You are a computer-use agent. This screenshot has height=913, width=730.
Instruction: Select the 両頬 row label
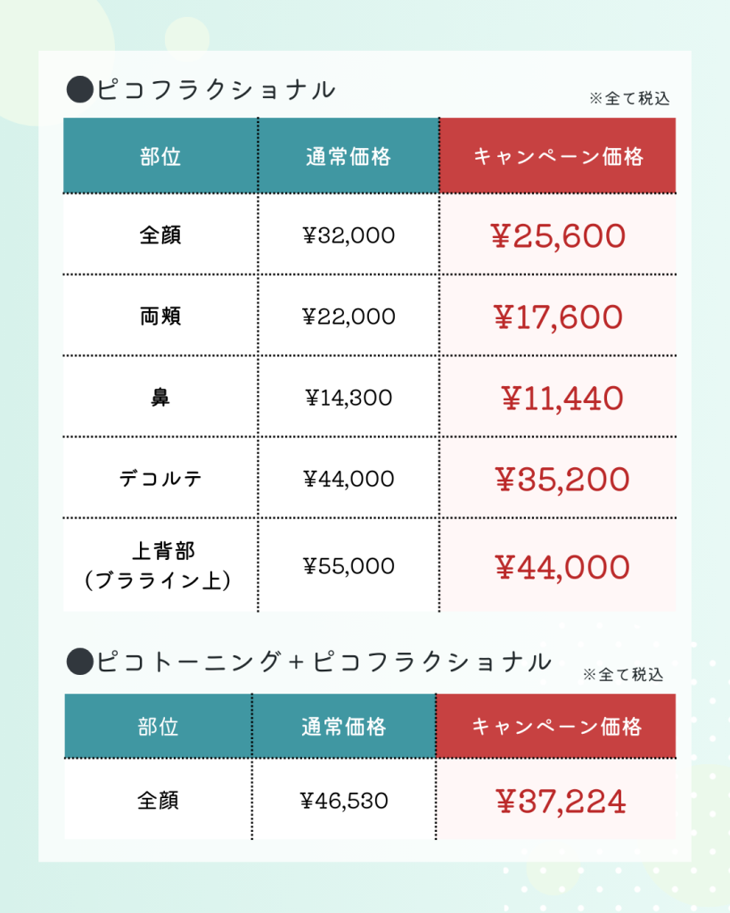point(160,317)
